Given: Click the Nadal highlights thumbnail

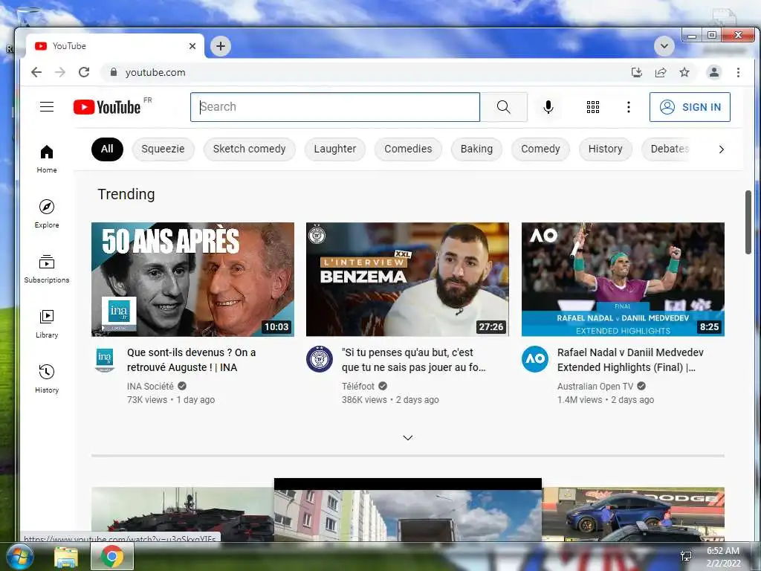Looking at the screenshot, I should click(x=623, y=280).
